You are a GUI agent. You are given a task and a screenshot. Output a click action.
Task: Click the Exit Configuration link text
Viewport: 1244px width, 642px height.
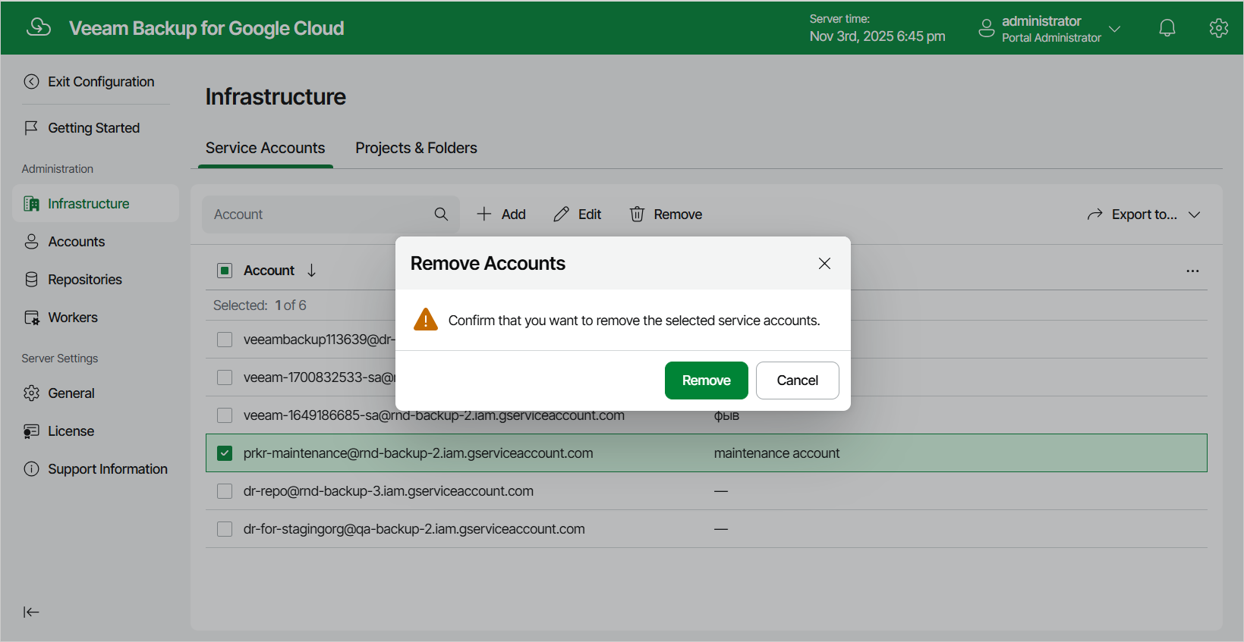tap(101, 82)
